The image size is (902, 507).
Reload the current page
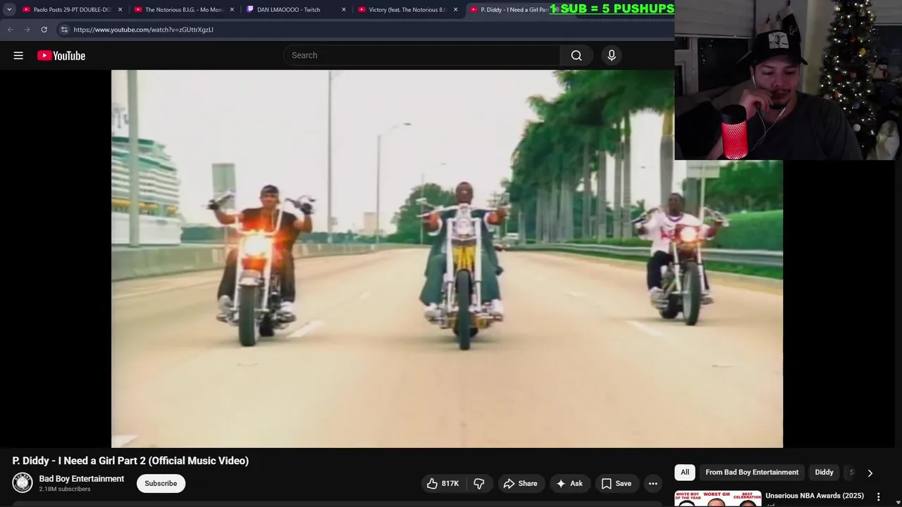click(44, 30)
